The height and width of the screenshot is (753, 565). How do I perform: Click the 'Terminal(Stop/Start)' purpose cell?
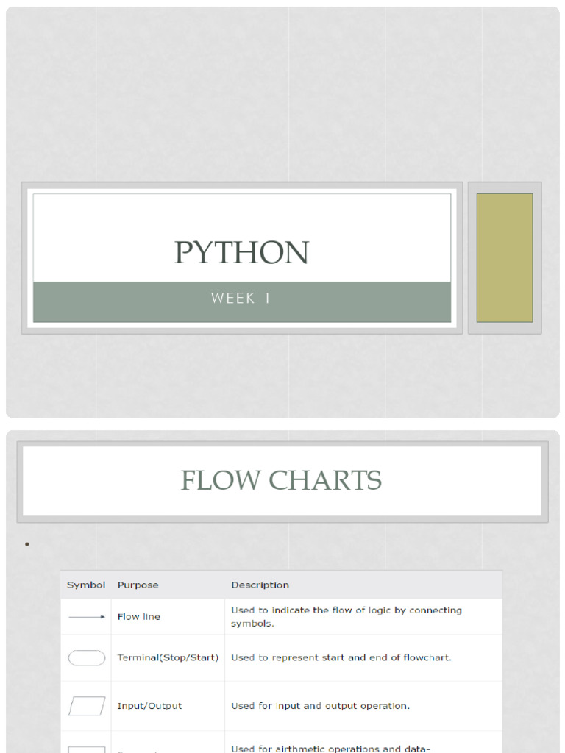(x=168, y=657)
